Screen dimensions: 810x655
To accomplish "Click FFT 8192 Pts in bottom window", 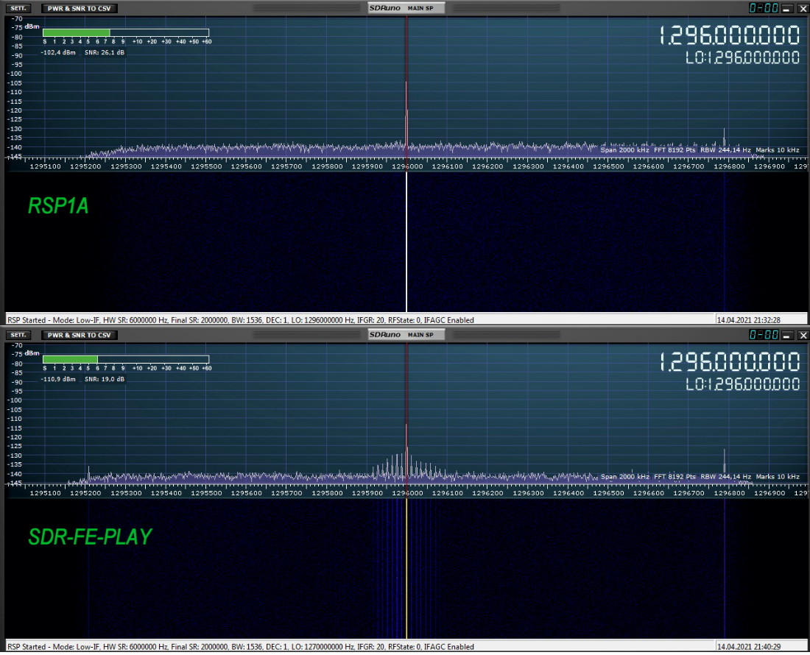I will pos(675,477).
